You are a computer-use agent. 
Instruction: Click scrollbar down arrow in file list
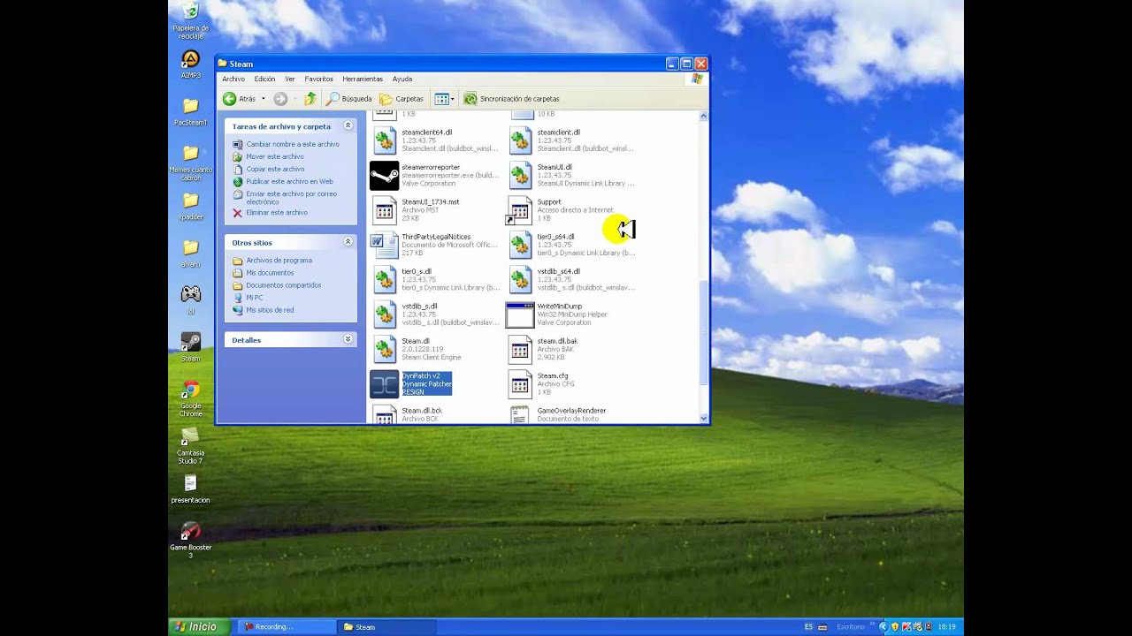704,418
